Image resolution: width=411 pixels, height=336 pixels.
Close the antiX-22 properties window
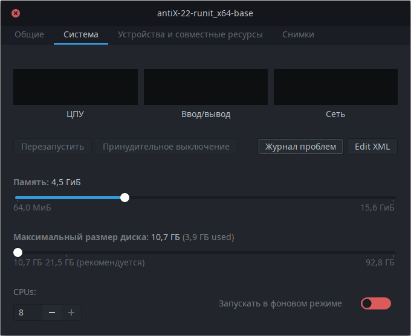pos(16,13)
